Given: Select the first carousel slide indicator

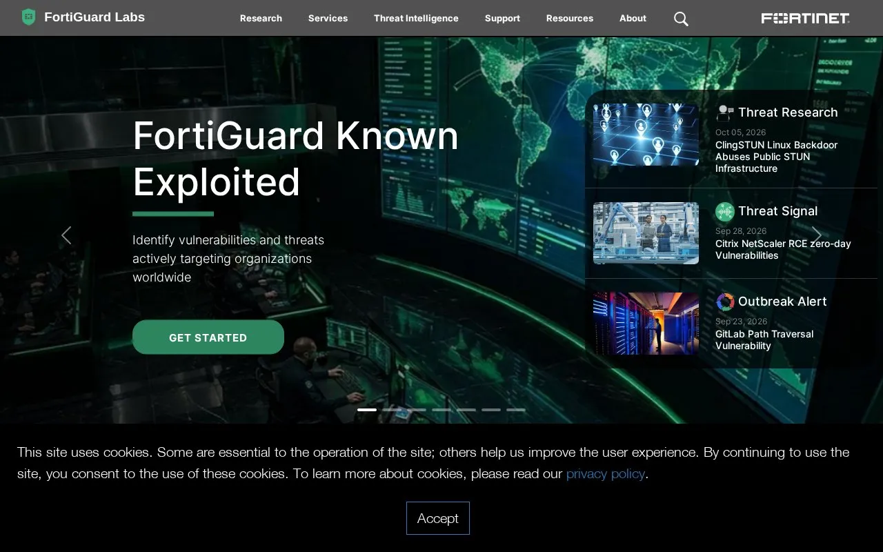Looking at the screenshot, I should tap(367, 410).
